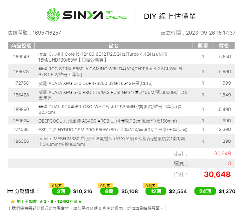Click barcode 172768
This screenshot has height=218, width=243.
coord(21,83)
